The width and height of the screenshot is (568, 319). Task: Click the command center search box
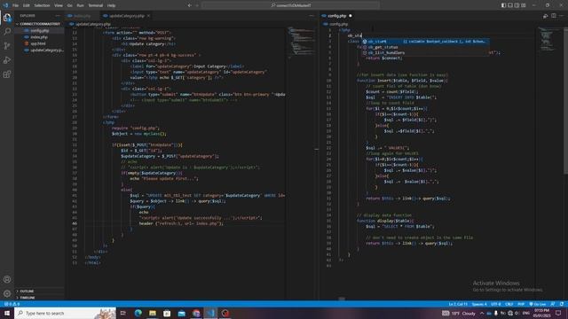290,5
